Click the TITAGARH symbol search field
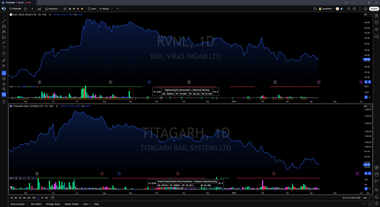The image size is (380, 207). [x=15, y=9]
